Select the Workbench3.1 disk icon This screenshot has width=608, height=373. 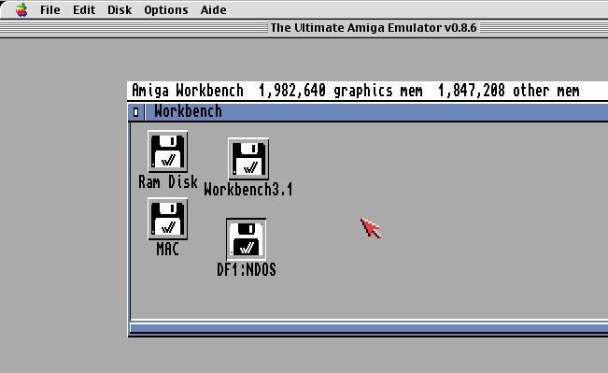(248, 159)
